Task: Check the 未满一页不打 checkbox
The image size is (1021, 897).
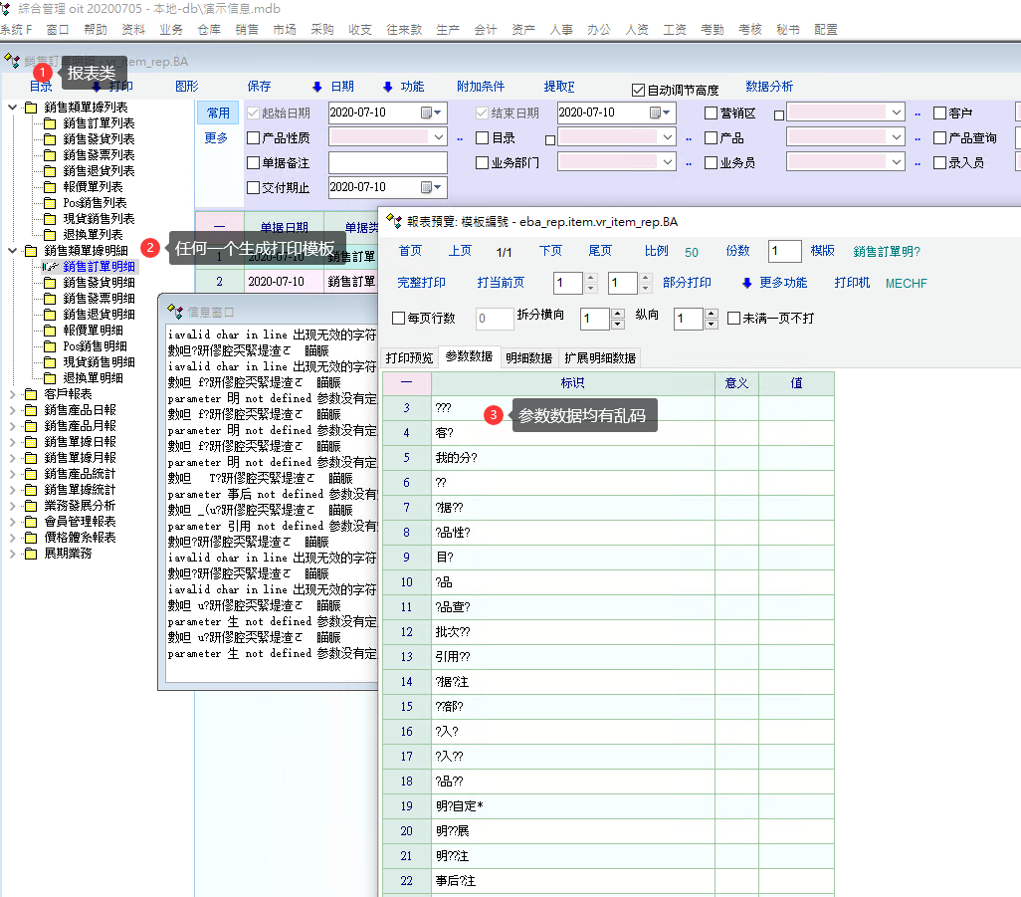Action: point(734,319)
